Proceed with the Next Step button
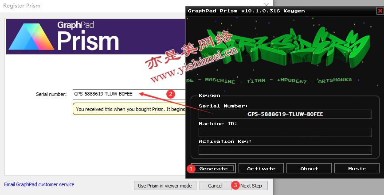This screenshot has height=195, width=384. tap(251, 186)
